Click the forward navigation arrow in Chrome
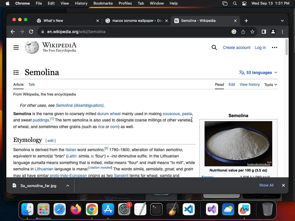 pos(22,32)
